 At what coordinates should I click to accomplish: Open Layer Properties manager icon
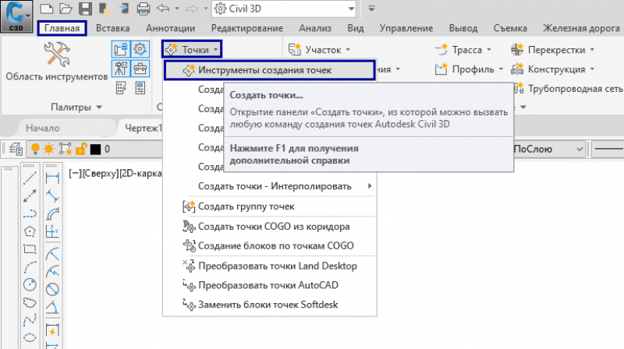tap(16, 149)
